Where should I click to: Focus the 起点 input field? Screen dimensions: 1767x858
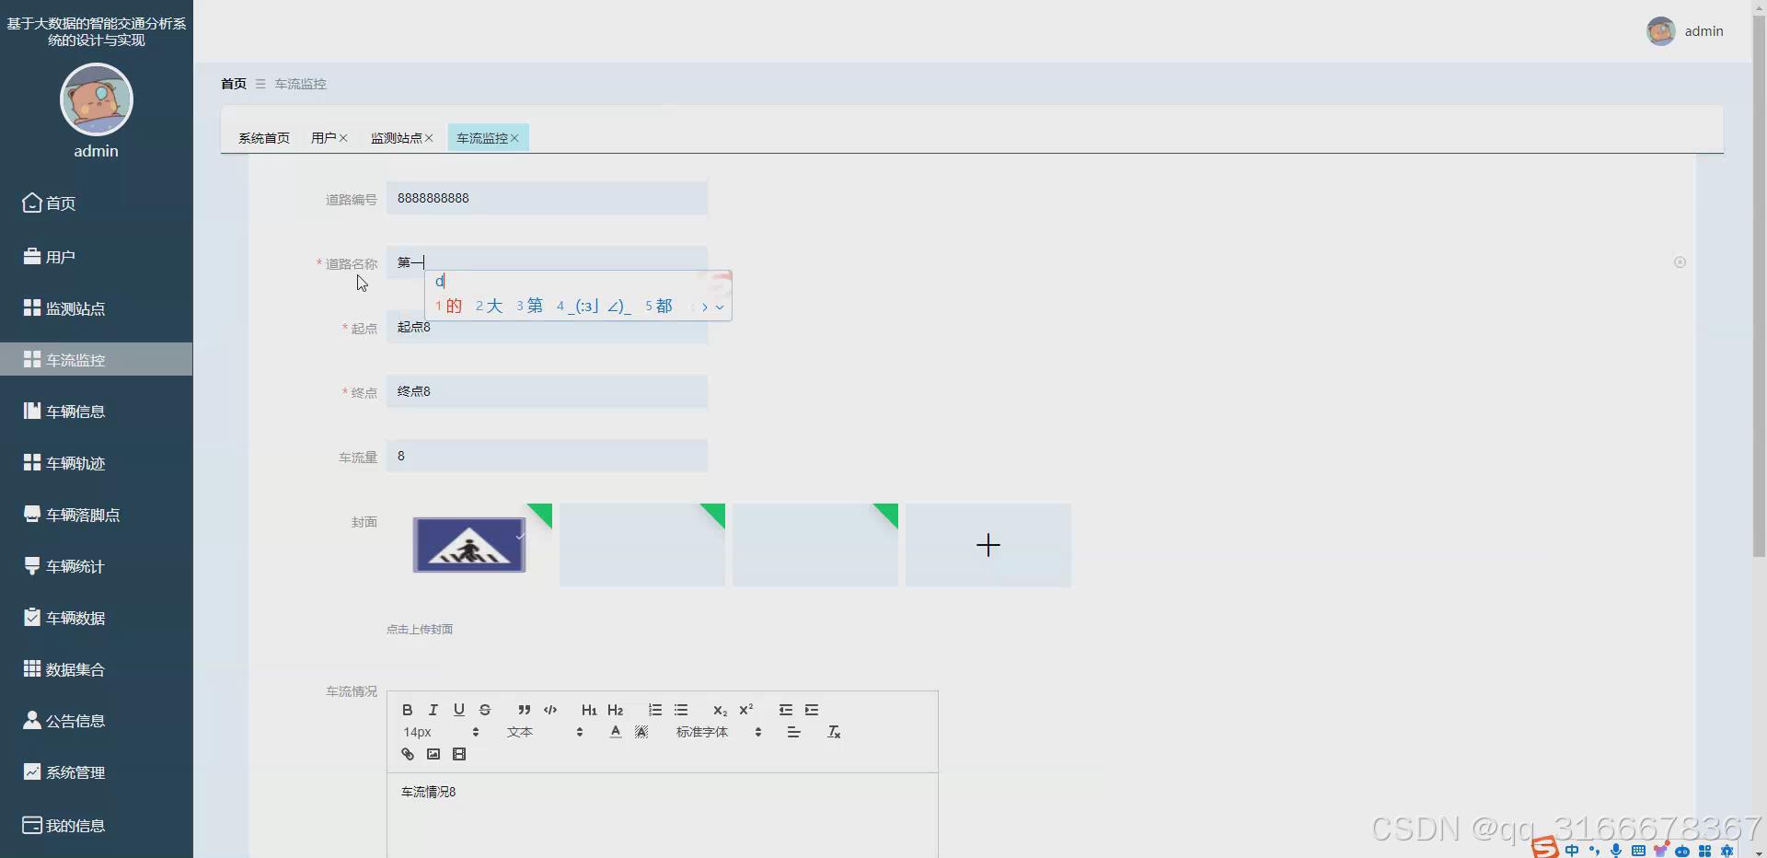click(547, 328)
